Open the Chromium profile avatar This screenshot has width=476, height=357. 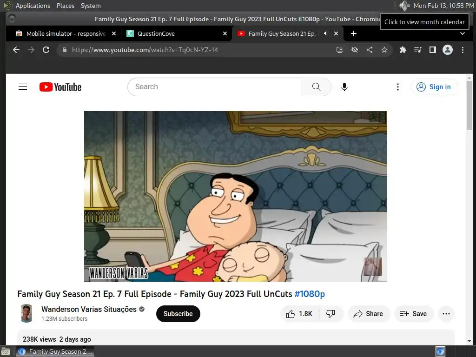tap(448, 50)
